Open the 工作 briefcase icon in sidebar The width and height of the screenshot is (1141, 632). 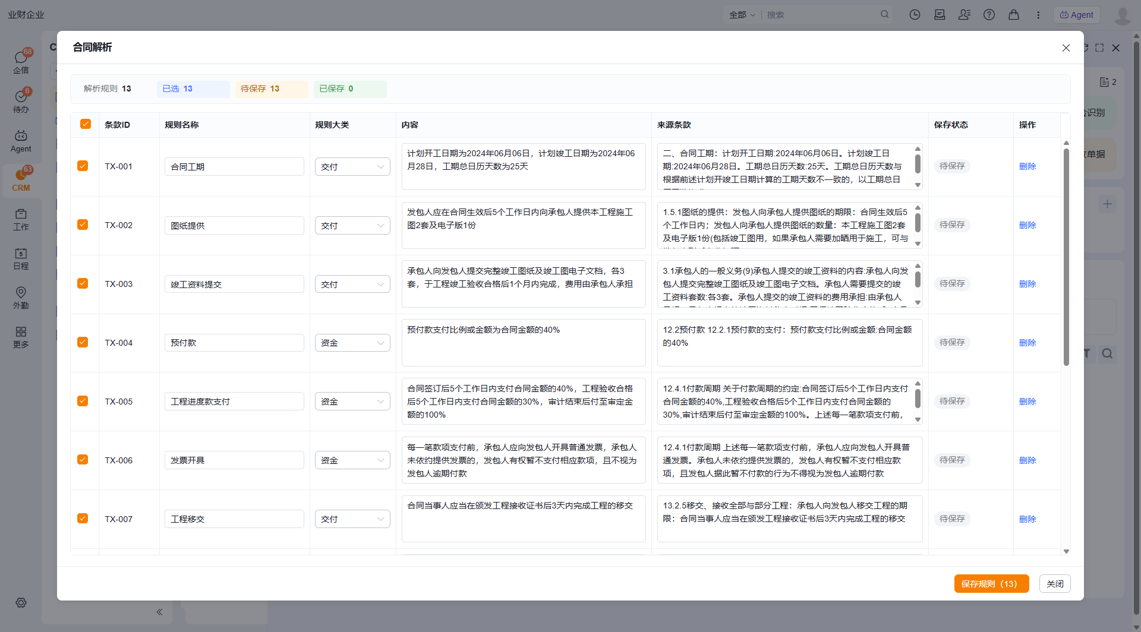21,219
